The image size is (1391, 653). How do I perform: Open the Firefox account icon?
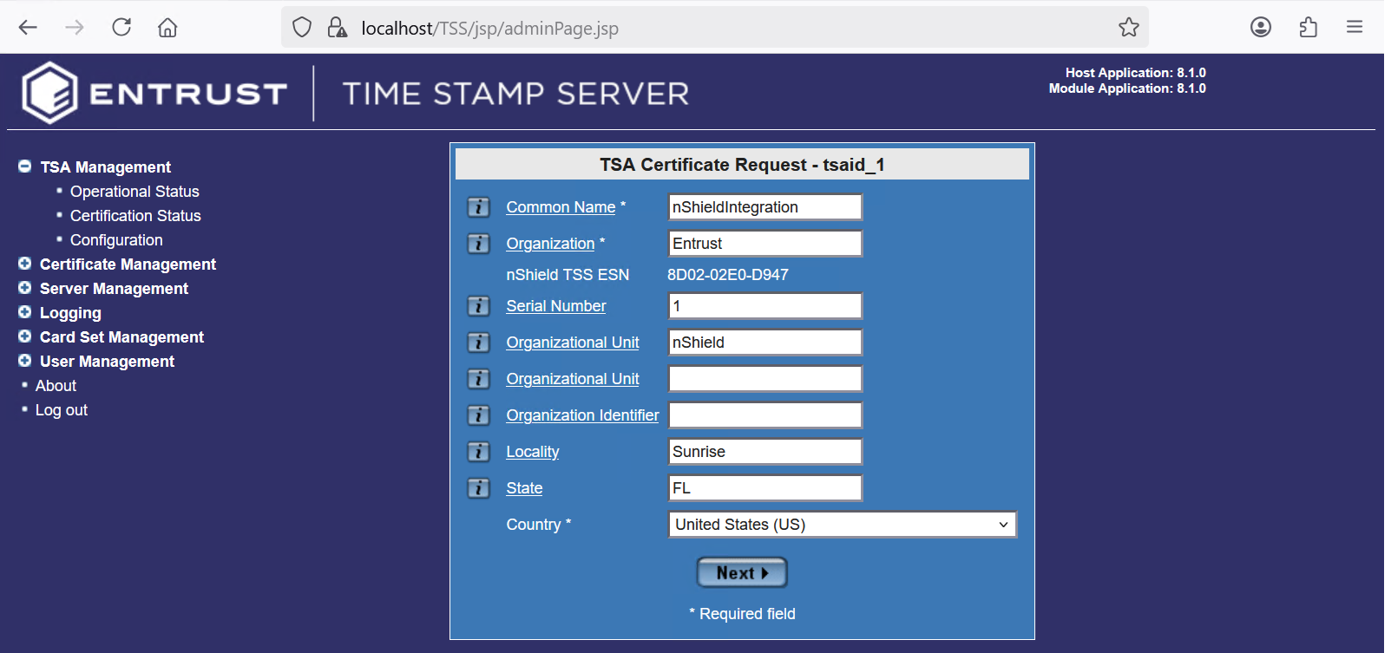tap(1261, 28)
